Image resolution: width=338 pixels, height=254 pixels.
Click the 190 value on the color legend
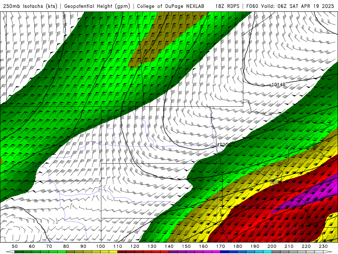[255, 246]
